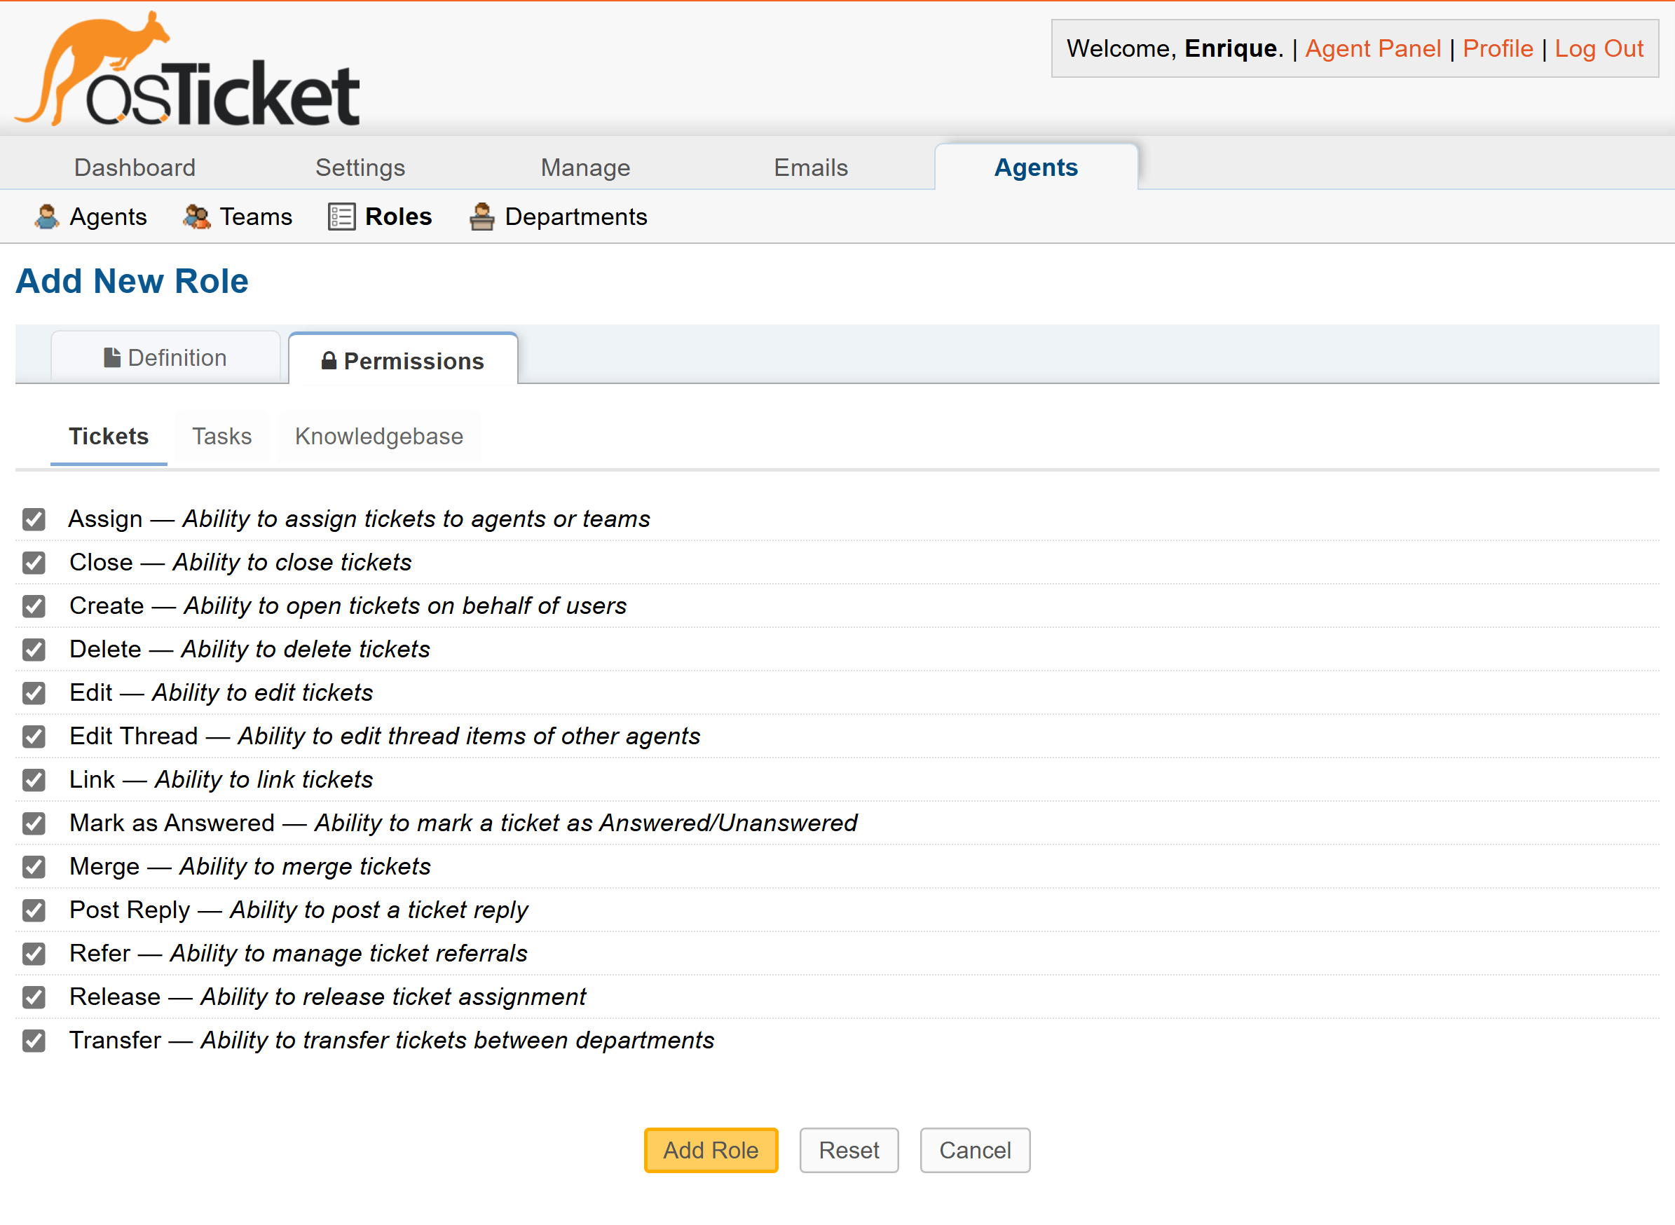The width and height of the screenshot is (1675, 1225).
Task: Switch to the Tasks permissions tab
Action: [x=221, y=436]
